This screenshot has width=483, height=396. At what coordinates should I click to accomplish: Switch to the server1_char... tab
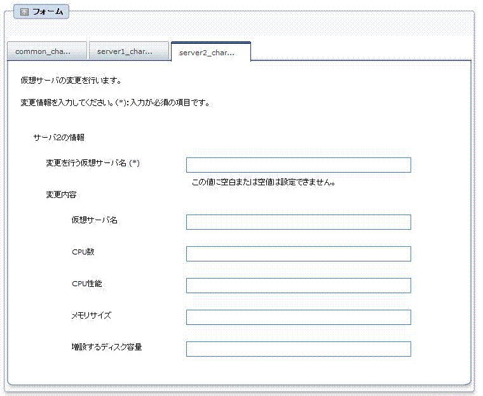[x=129, y=51]
